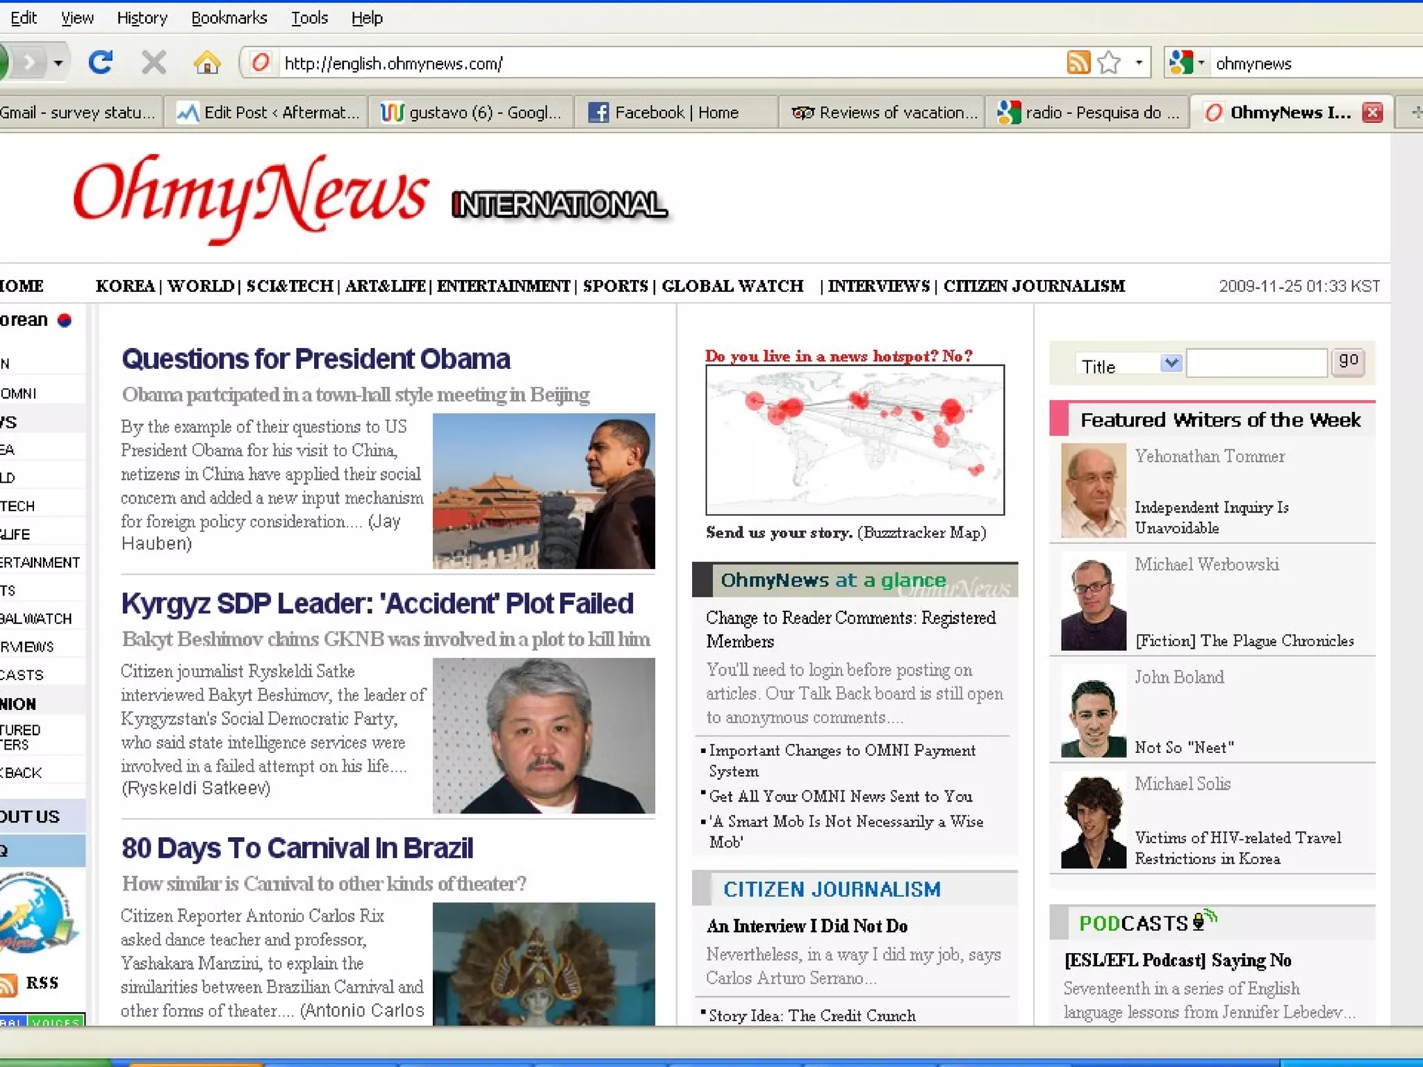
Task: Click the RSS feed icon in address bar
Action: (1078, 63)
